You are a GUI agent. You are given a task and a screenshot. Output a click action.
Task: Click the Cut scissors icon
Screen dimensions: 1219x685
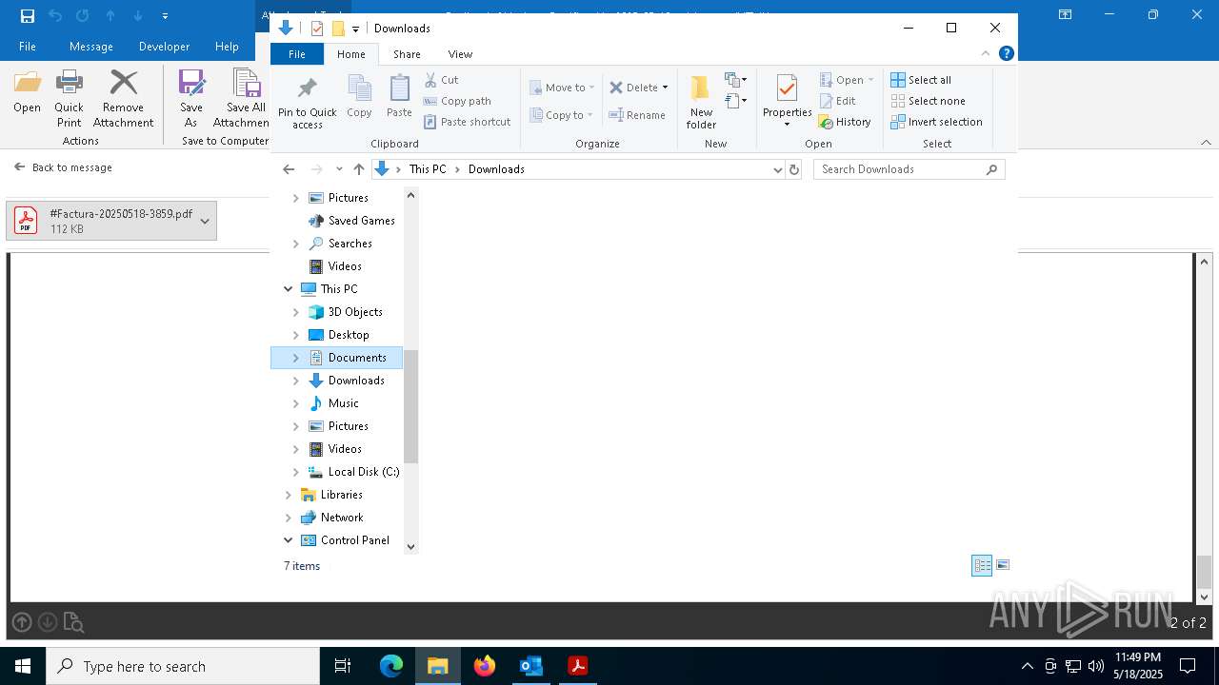click(430, 80)
